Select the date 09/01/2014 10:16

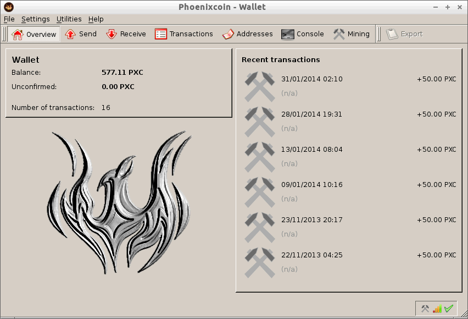312,185
